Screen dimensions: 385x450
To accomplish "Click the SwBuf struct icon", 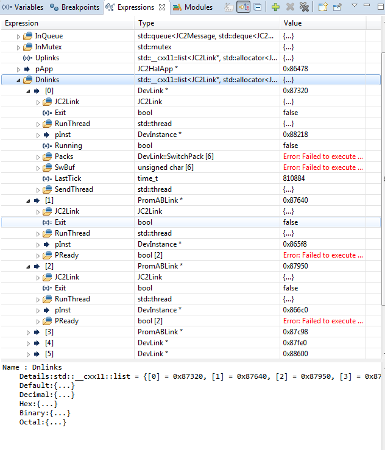I will click(x=48, y=167).
